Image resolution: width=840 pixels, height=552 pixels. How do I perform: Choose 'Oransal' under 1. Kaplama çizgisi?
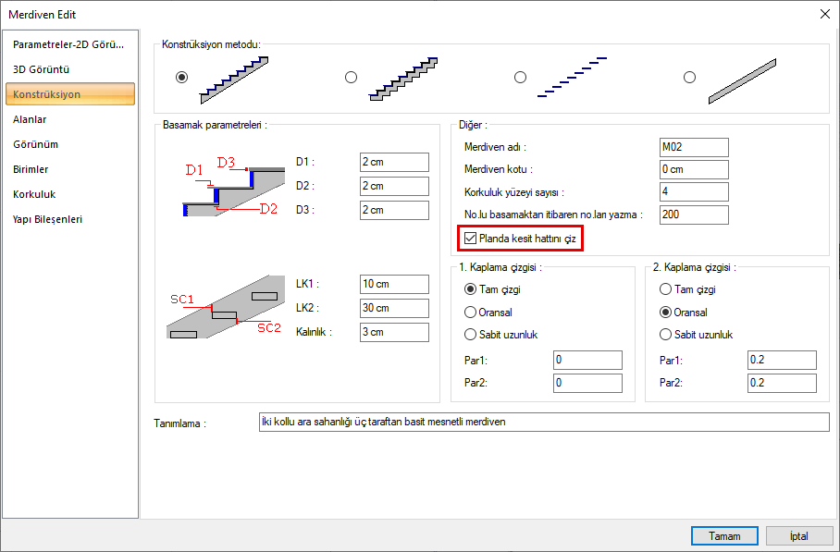(470, 313)
